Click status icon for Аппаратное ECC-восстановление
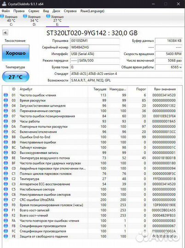Screen dimensions: 185x248 [6, 184]
